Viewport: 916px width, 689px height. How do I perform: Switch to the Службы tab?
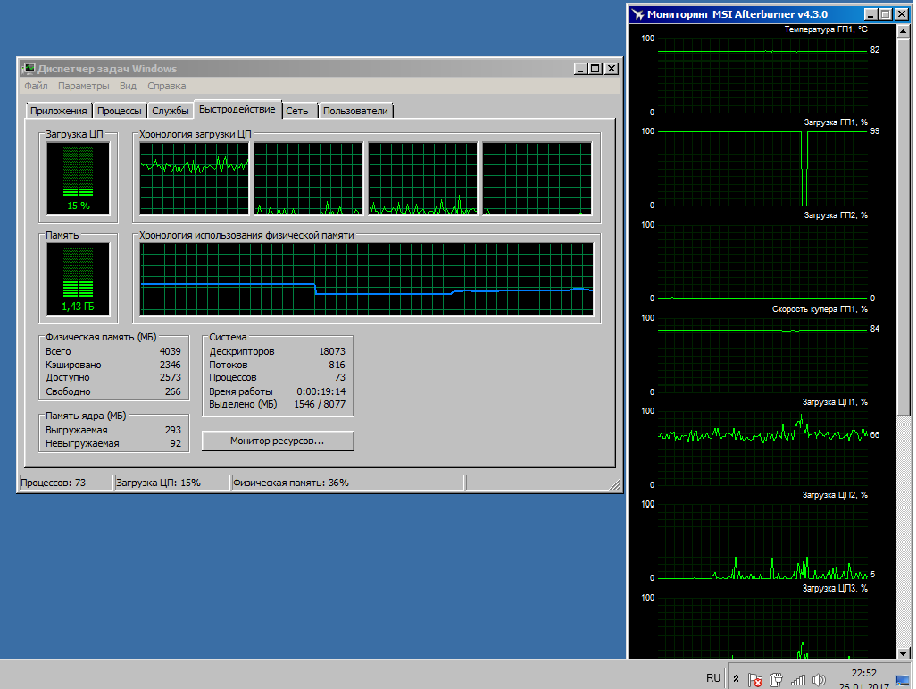point(170,111)
